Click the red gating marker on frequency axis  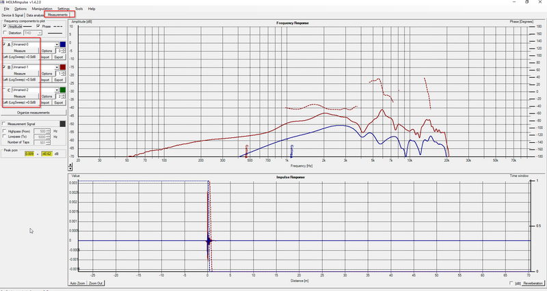pyautogui.click(x=247, y=151)
